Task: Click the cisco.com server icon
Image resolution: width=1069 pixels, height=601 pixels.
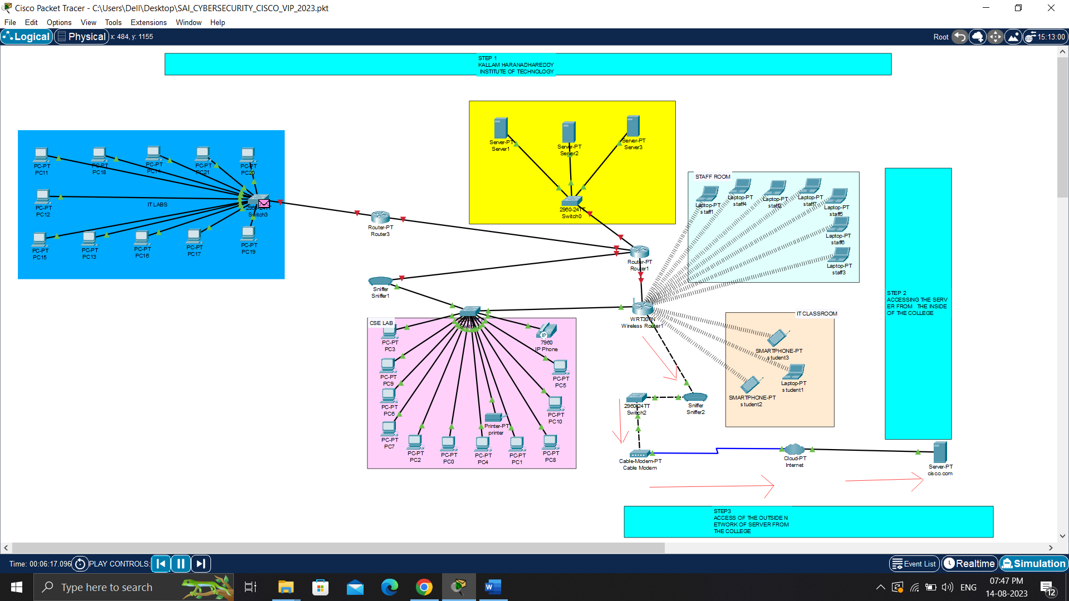Action: pos(939,451)
